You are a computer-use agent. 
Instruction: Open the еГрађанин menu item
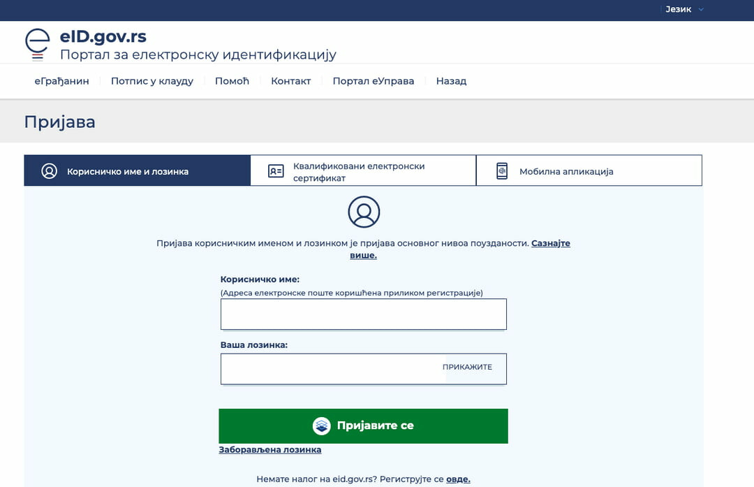pos(62,81)
